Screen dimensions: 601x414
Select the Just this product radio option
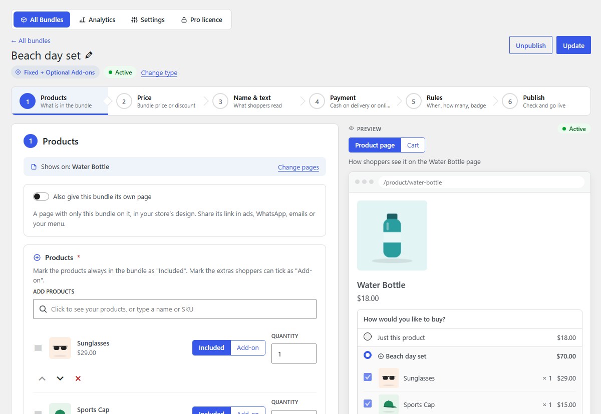pos(368,337)
